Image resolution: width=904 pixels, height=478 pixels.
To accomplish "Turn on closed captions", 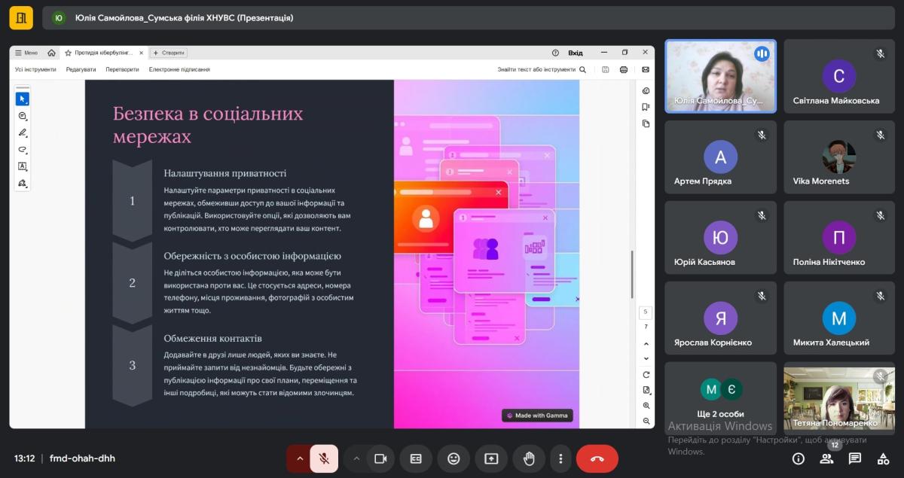I will (x=416, y=458).
